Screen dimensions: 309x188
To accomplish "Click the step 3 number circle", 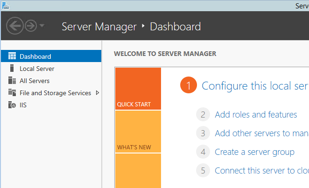I will coord(203,133).
